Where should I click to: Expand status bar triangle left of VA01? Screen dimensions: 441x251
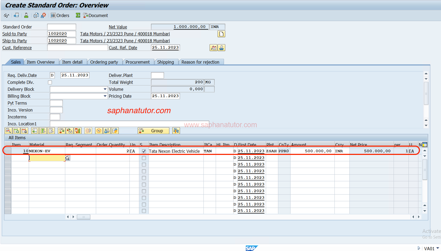[419, 248]
